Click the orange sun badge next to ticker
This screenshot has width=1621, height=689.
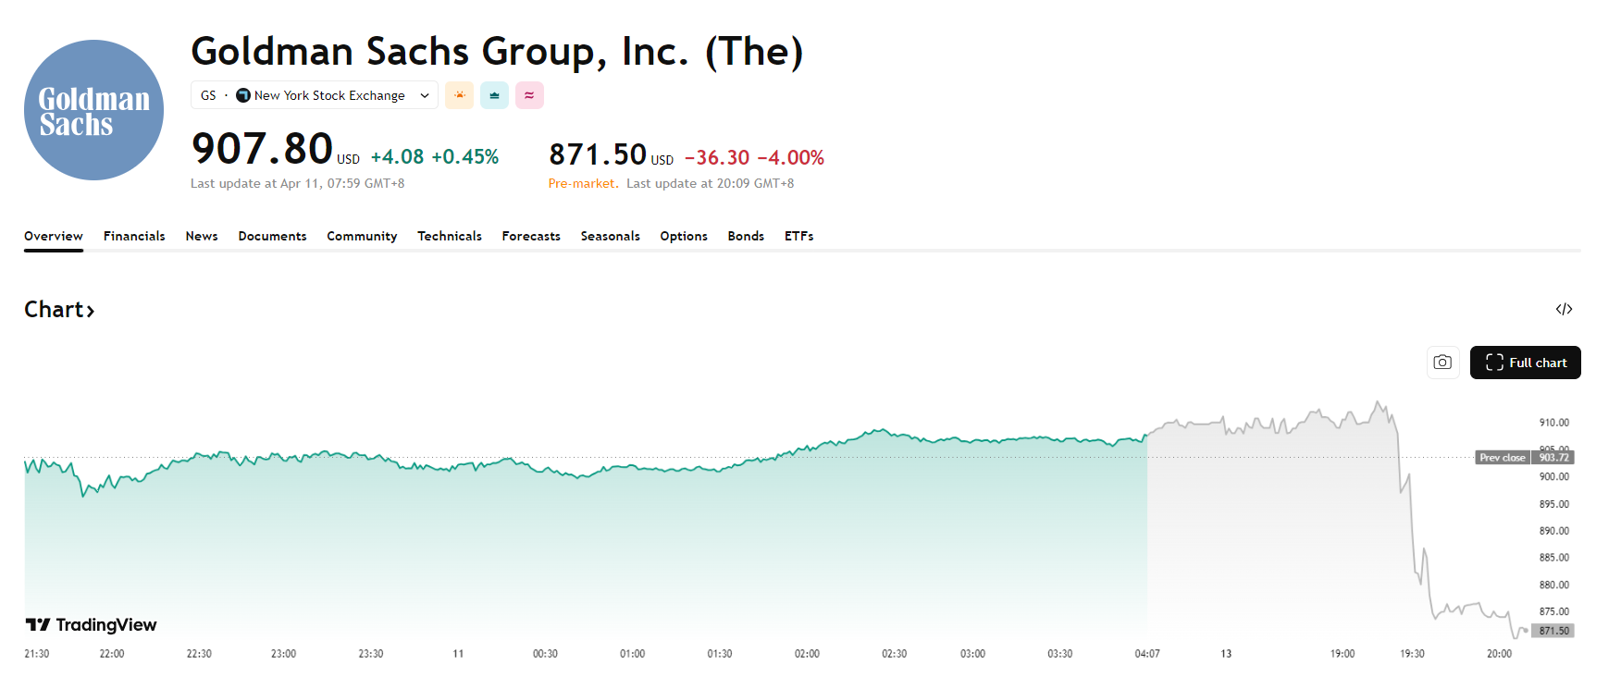[x=459, y=94]
